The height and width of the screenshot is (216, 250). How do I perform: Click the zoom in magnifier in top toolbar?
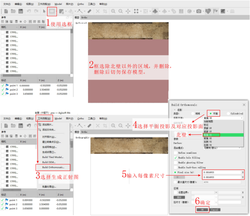(x=114, y=11)
